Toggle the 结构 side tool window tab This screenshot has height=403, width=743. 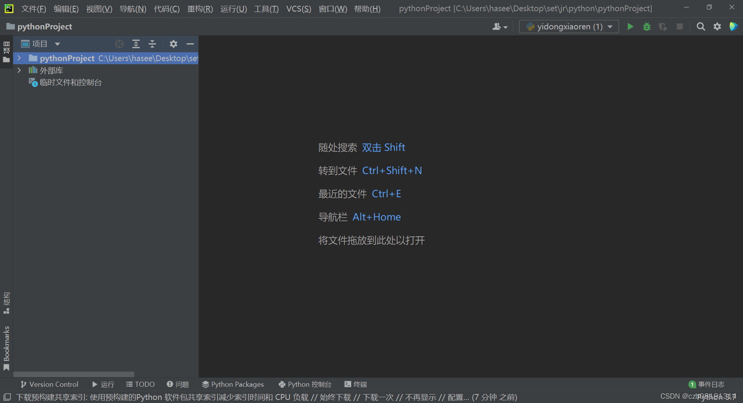[6, 303]
